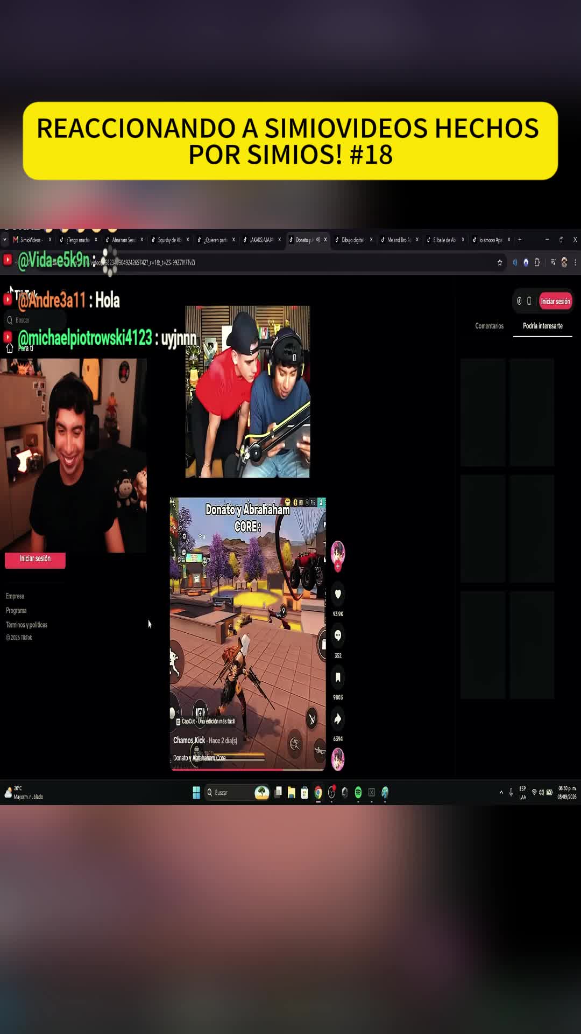This screenshot has width=581, height=1034.
Task: Open the Chrome three-dot menu
Action: click(575, 262)
